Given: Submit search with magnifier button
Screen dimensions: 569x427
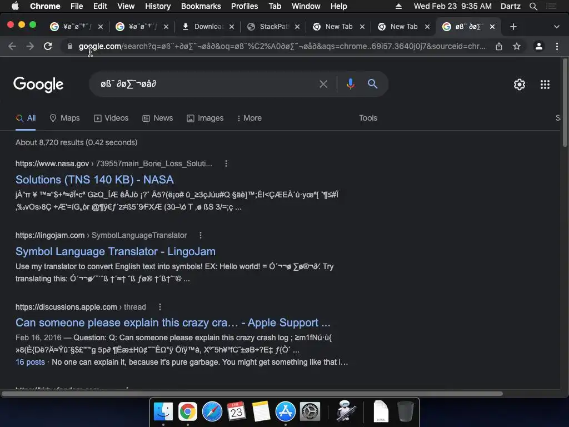Looking at the screenshot, I should pyautogui.click(x=372, y=85).
